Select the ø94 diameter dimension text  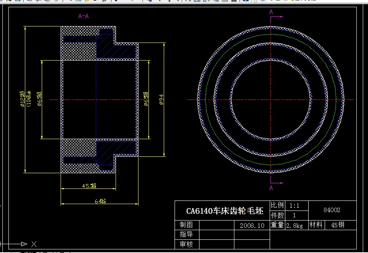tap(161, 100)
